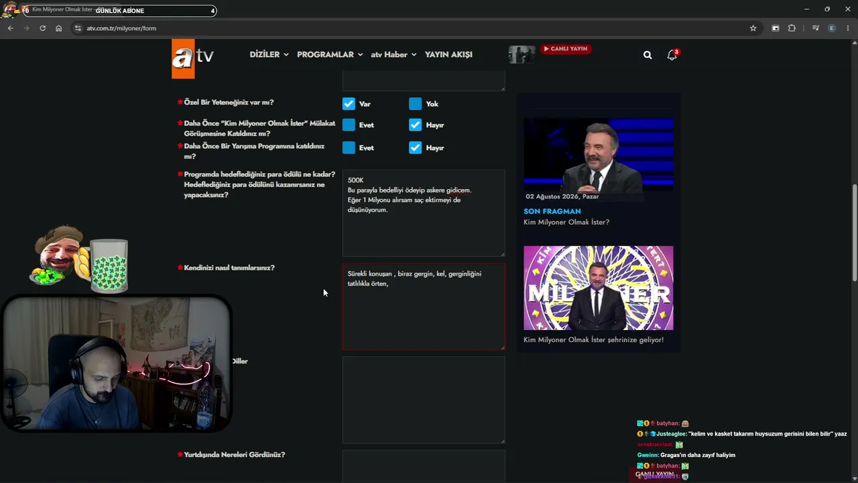Open the notifications bell

click(672, 55)
